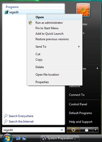Clear the search box with the X
102x142 pixels.
tap(62, 130)
